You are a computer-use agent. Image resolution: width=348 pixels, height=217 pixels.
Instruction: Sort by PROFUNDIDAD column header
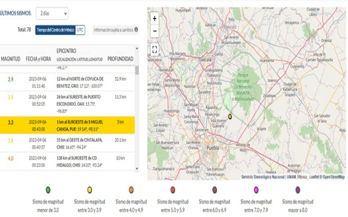click(x=121, y=59)
